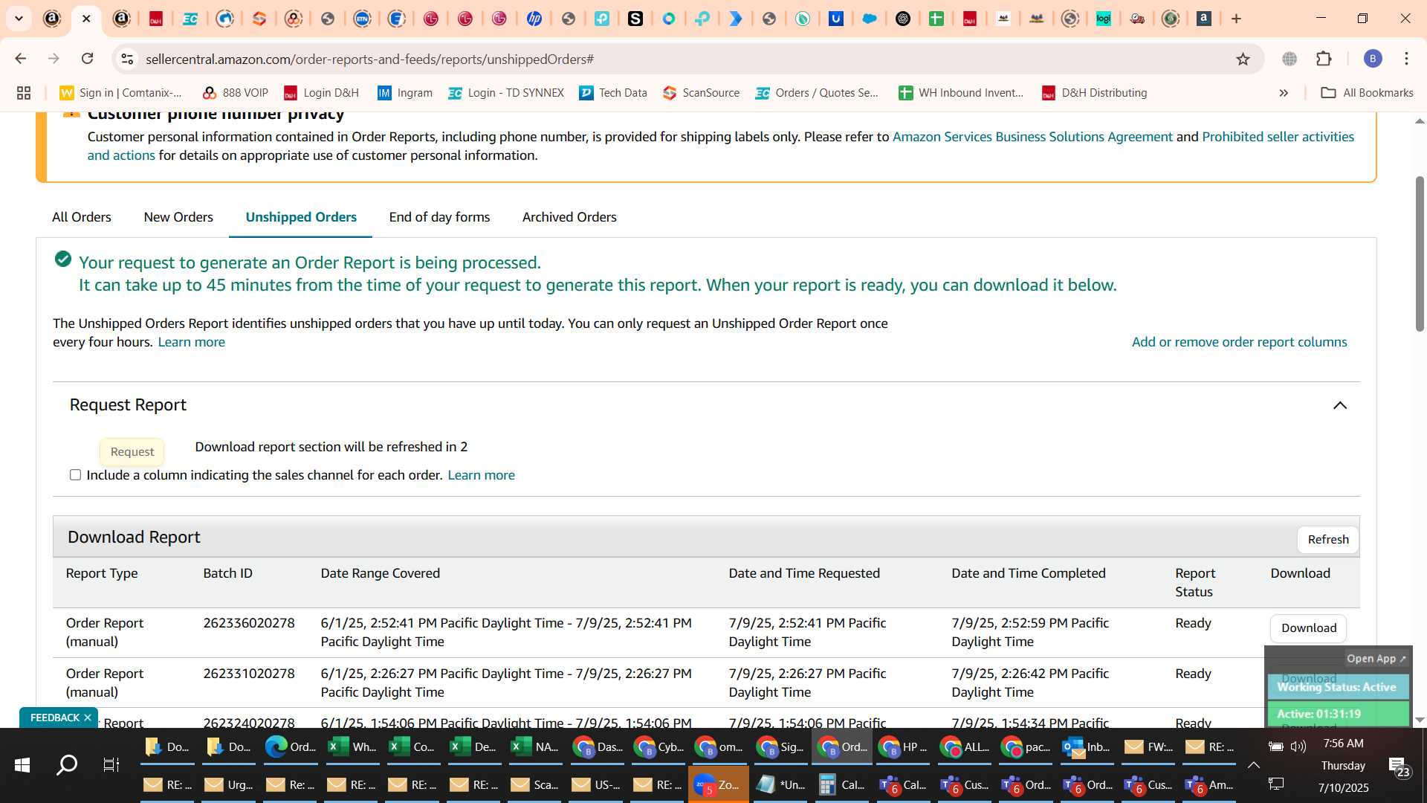This screenshot has height=803, width=1427.
Task: Download report batch 262336020278
Action: click(x=1308, y=628)
